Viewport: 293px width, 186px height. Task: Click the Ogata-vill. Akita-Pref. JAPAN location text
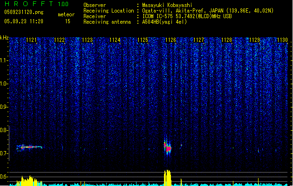pos(208,11)
